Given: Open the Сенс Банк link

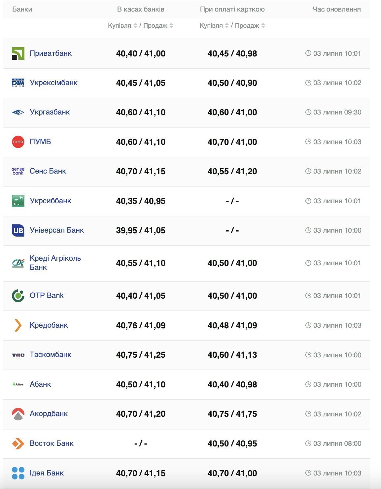Looking at the screenshot, I should click(48, 171).
